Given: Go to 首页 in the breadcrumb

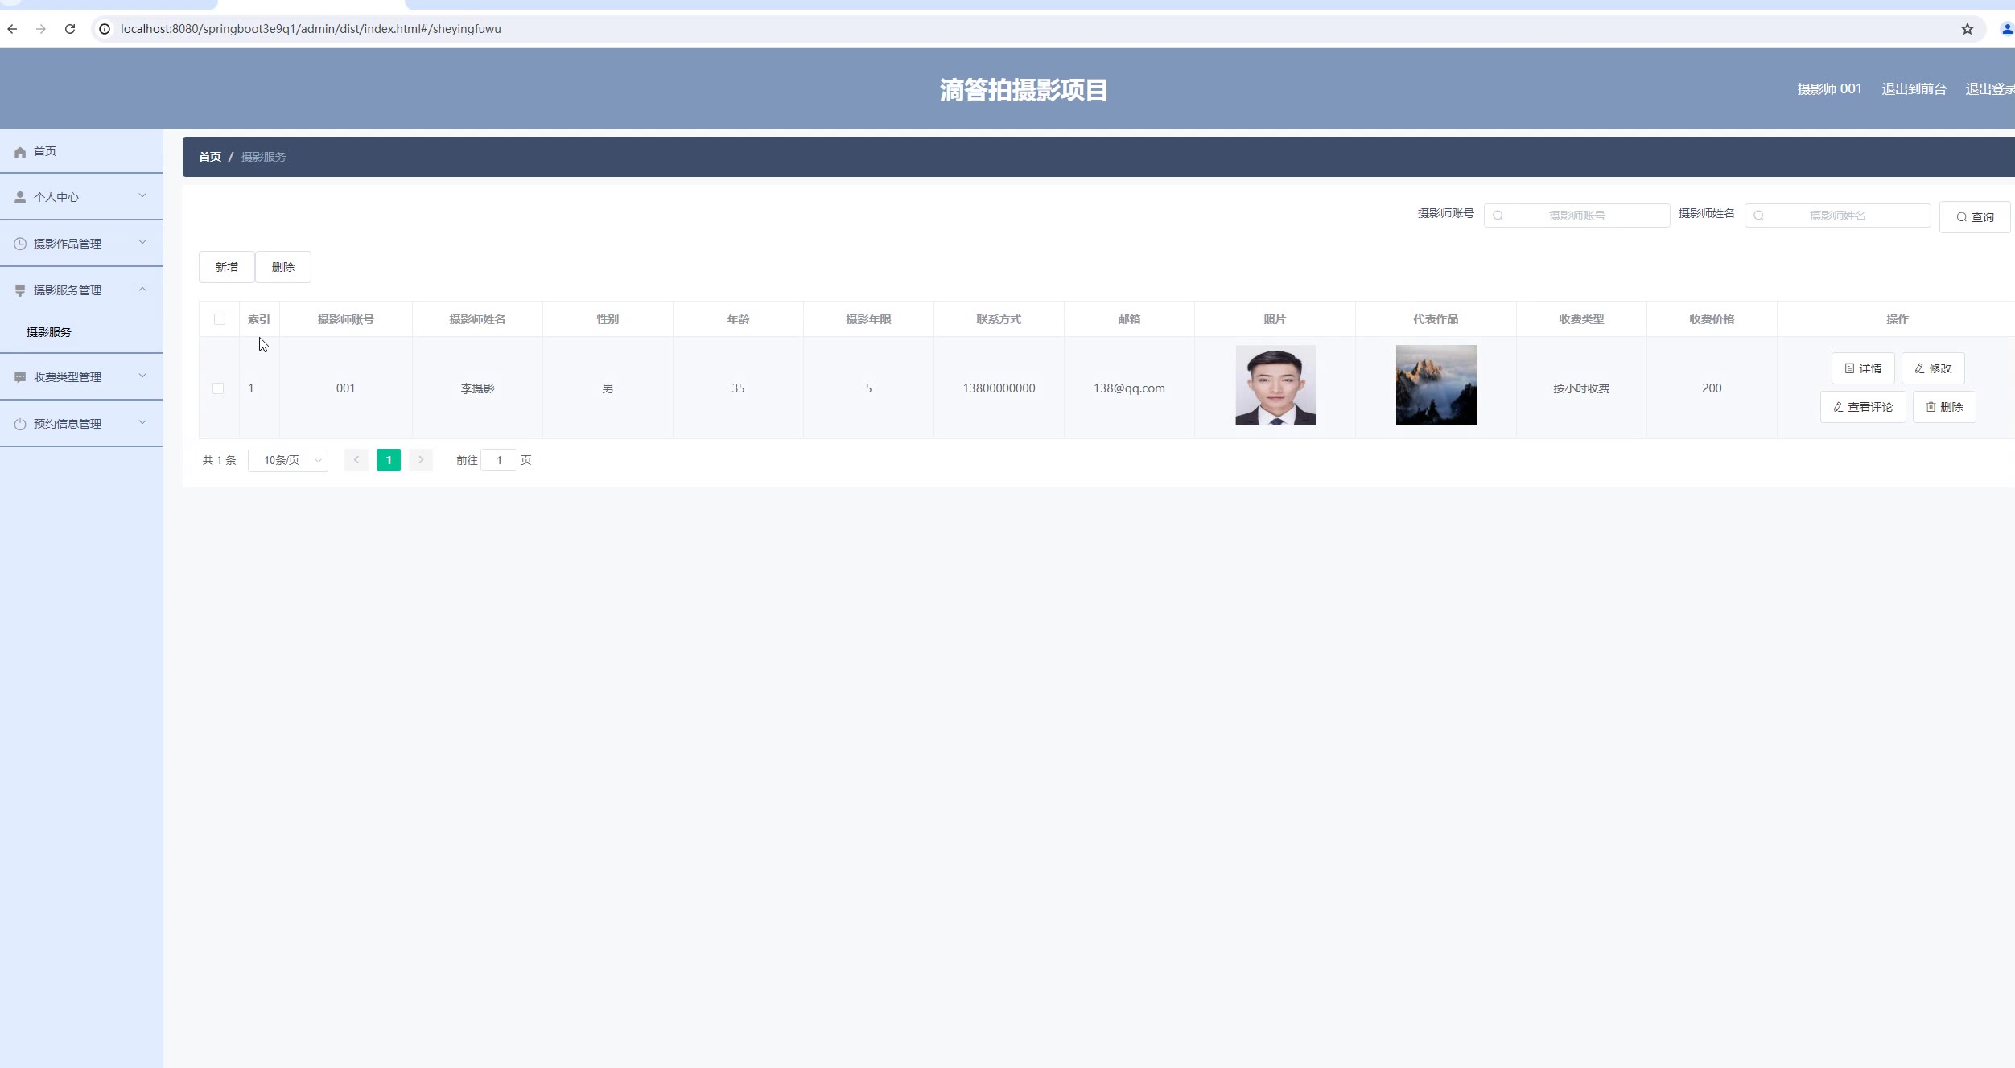Looking at the screenshot, I should (209, 157).
